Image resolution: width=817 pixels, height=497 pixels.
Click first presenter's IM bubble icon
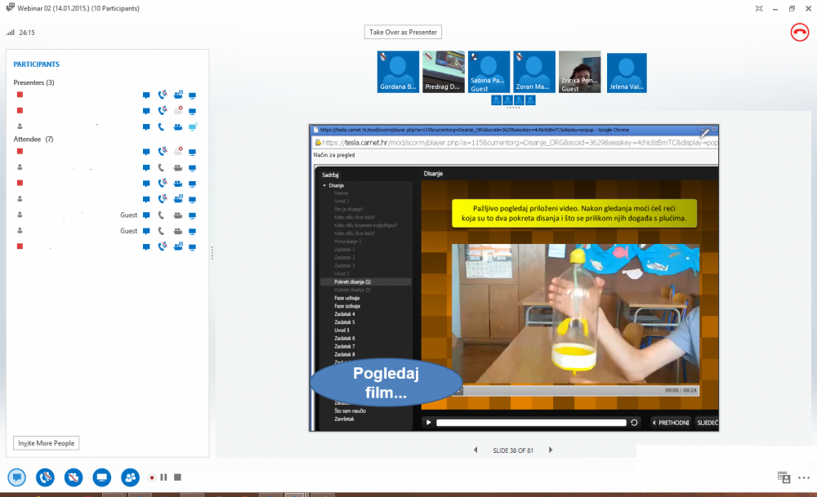click(146, 95)
